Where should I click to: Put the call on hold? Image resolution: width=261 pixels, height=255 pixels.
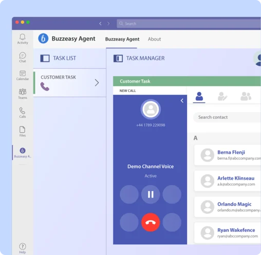pos(151,194)
